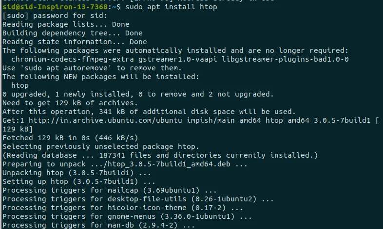Click the 'Reading state information... Done' line

pyautogui.click(x=75, y=42)
